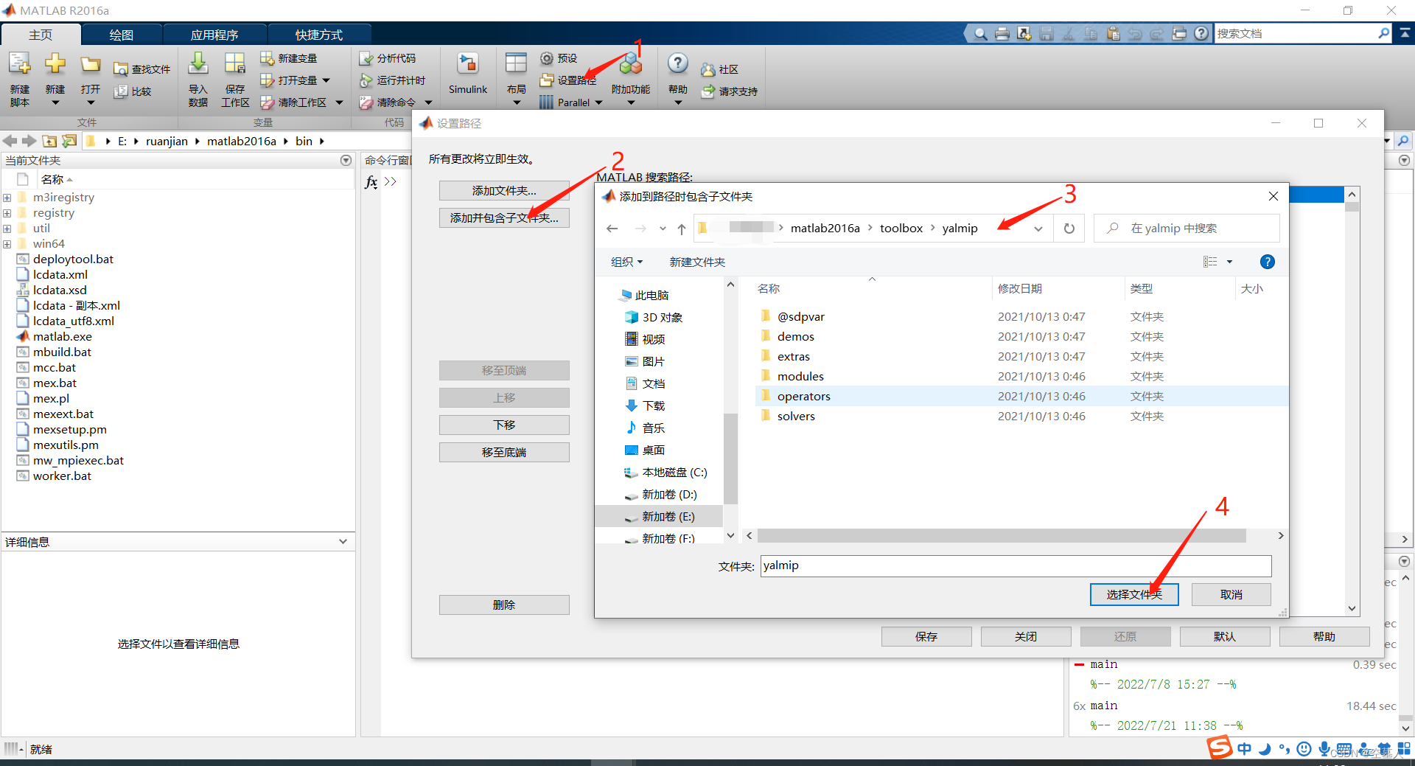
Task: Select the @sdpvar folder in the list
Action: coord(1021,316)
